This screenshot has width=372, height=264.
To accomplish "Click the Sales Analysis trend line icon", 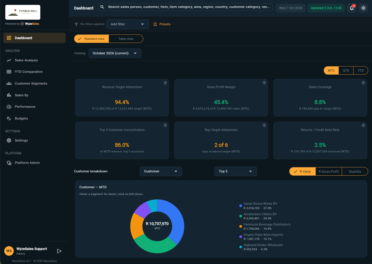I will point(9,60).
